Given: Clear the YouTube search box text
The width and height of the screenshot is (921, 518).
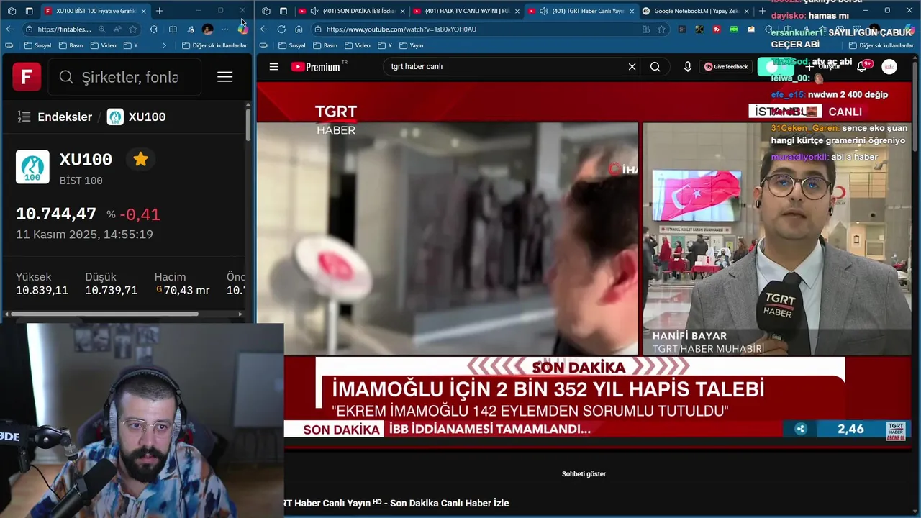Looking at the screenshot, I should pos(632,66).
